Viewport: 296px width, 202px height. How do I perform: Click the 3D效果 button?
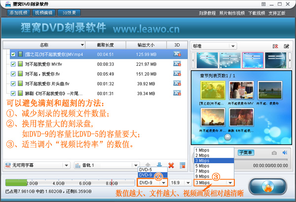tap(69, 13)
